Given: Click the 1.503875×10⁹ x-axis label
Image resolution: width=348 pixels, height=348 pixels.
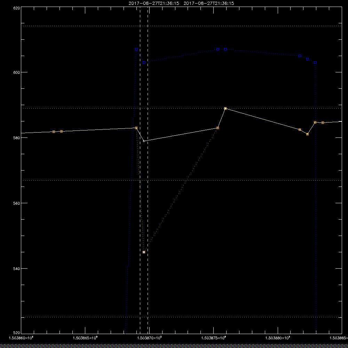Looking at the screenshot, I should click(214, 338).
